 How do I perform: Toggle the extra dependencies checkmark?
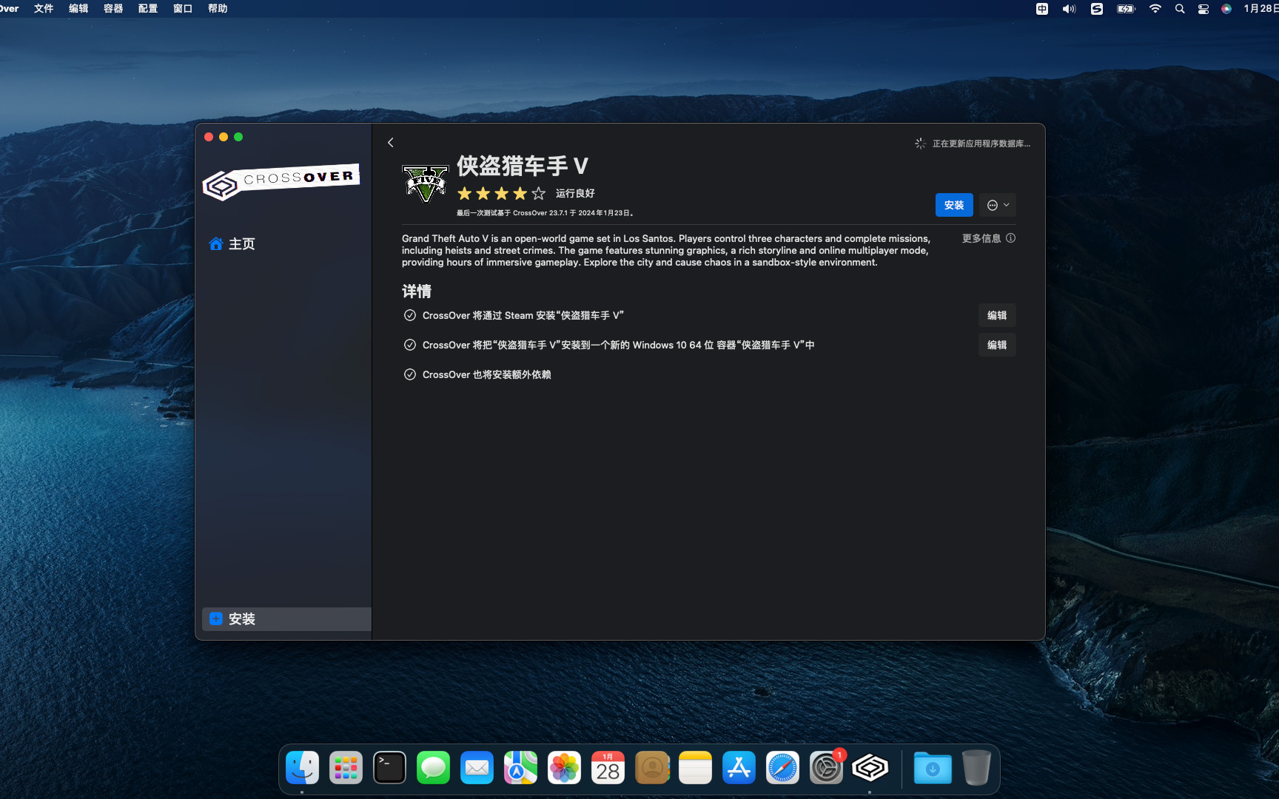[410, 374]
